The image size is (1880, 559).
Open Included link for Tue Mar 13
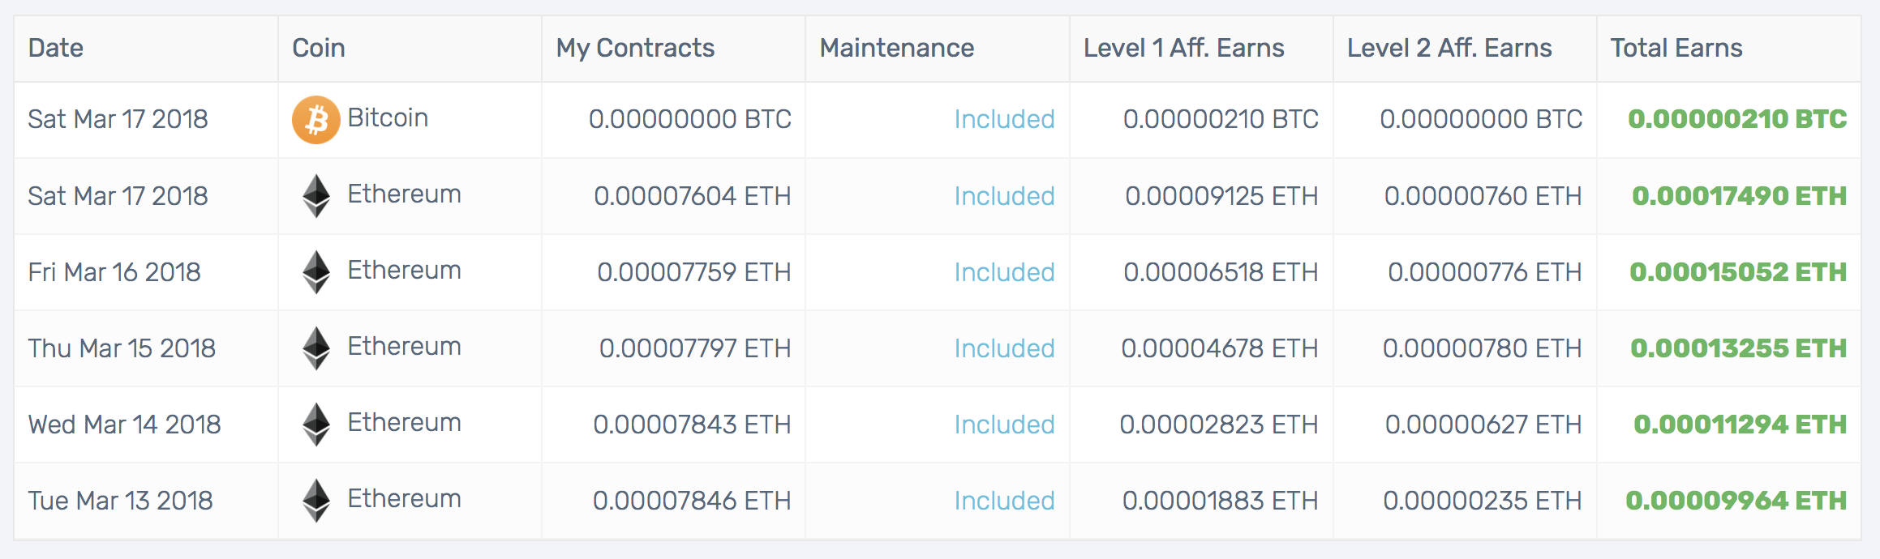point(1004,501)
